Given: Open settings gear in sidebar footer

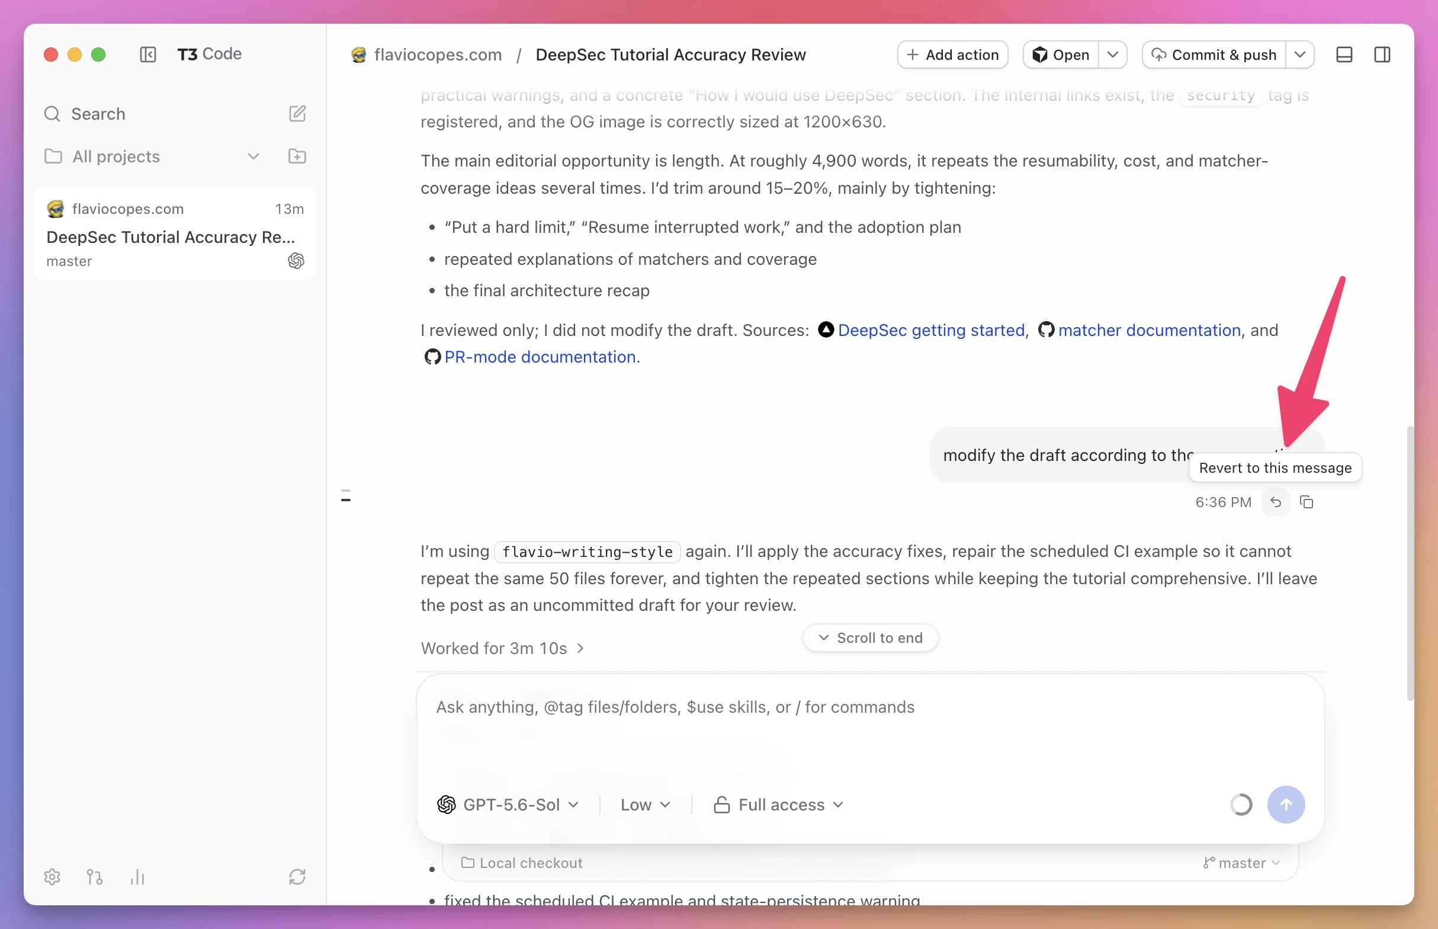Looking at the screenshot, I should [x=53, y=876].
